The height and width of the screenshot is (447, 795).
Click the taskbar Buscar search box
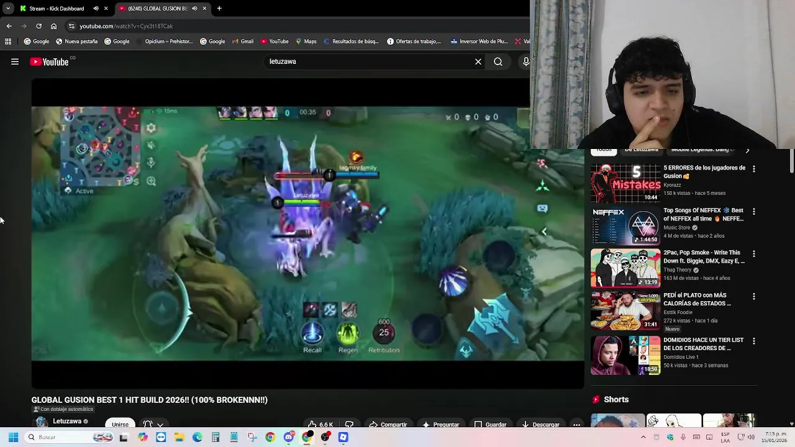pyautogui.click(x=70, y=437)
